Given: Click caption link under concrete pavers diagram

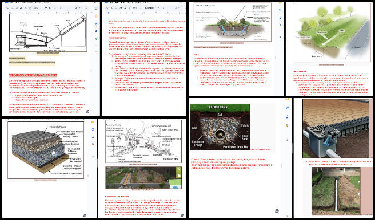Looking at the screenshot, I should click(x=46, y=180).
